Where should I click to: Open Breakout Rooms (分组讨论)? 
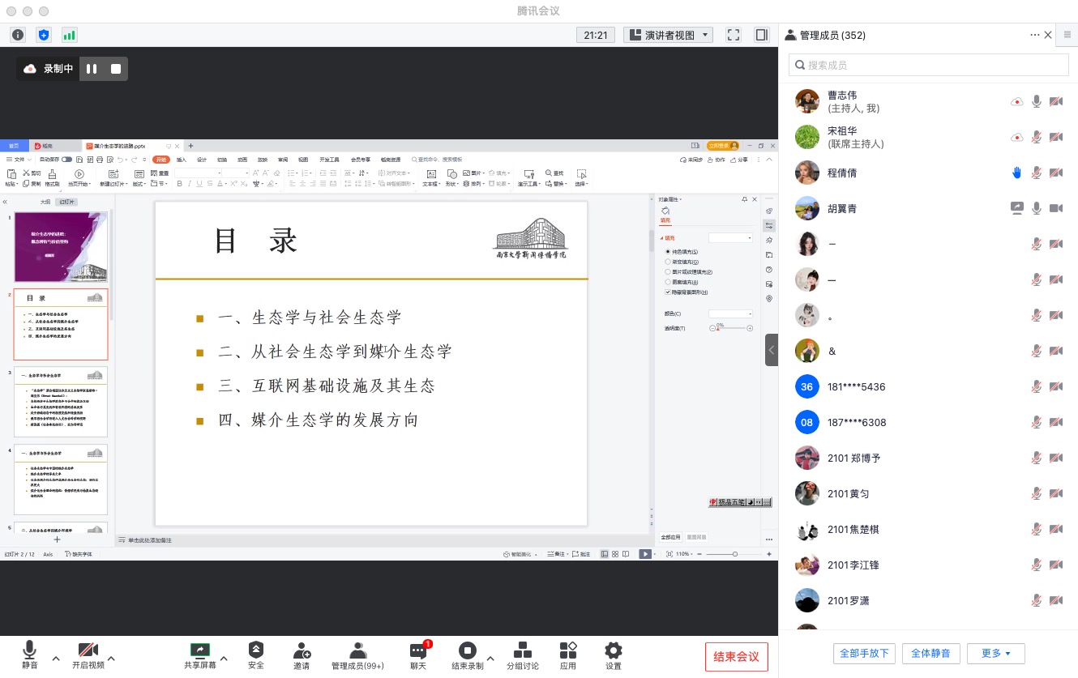tap(523, 655)
